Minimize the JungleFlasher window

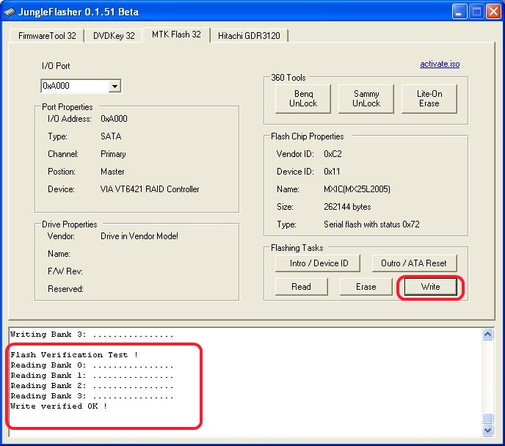point(459,12)
